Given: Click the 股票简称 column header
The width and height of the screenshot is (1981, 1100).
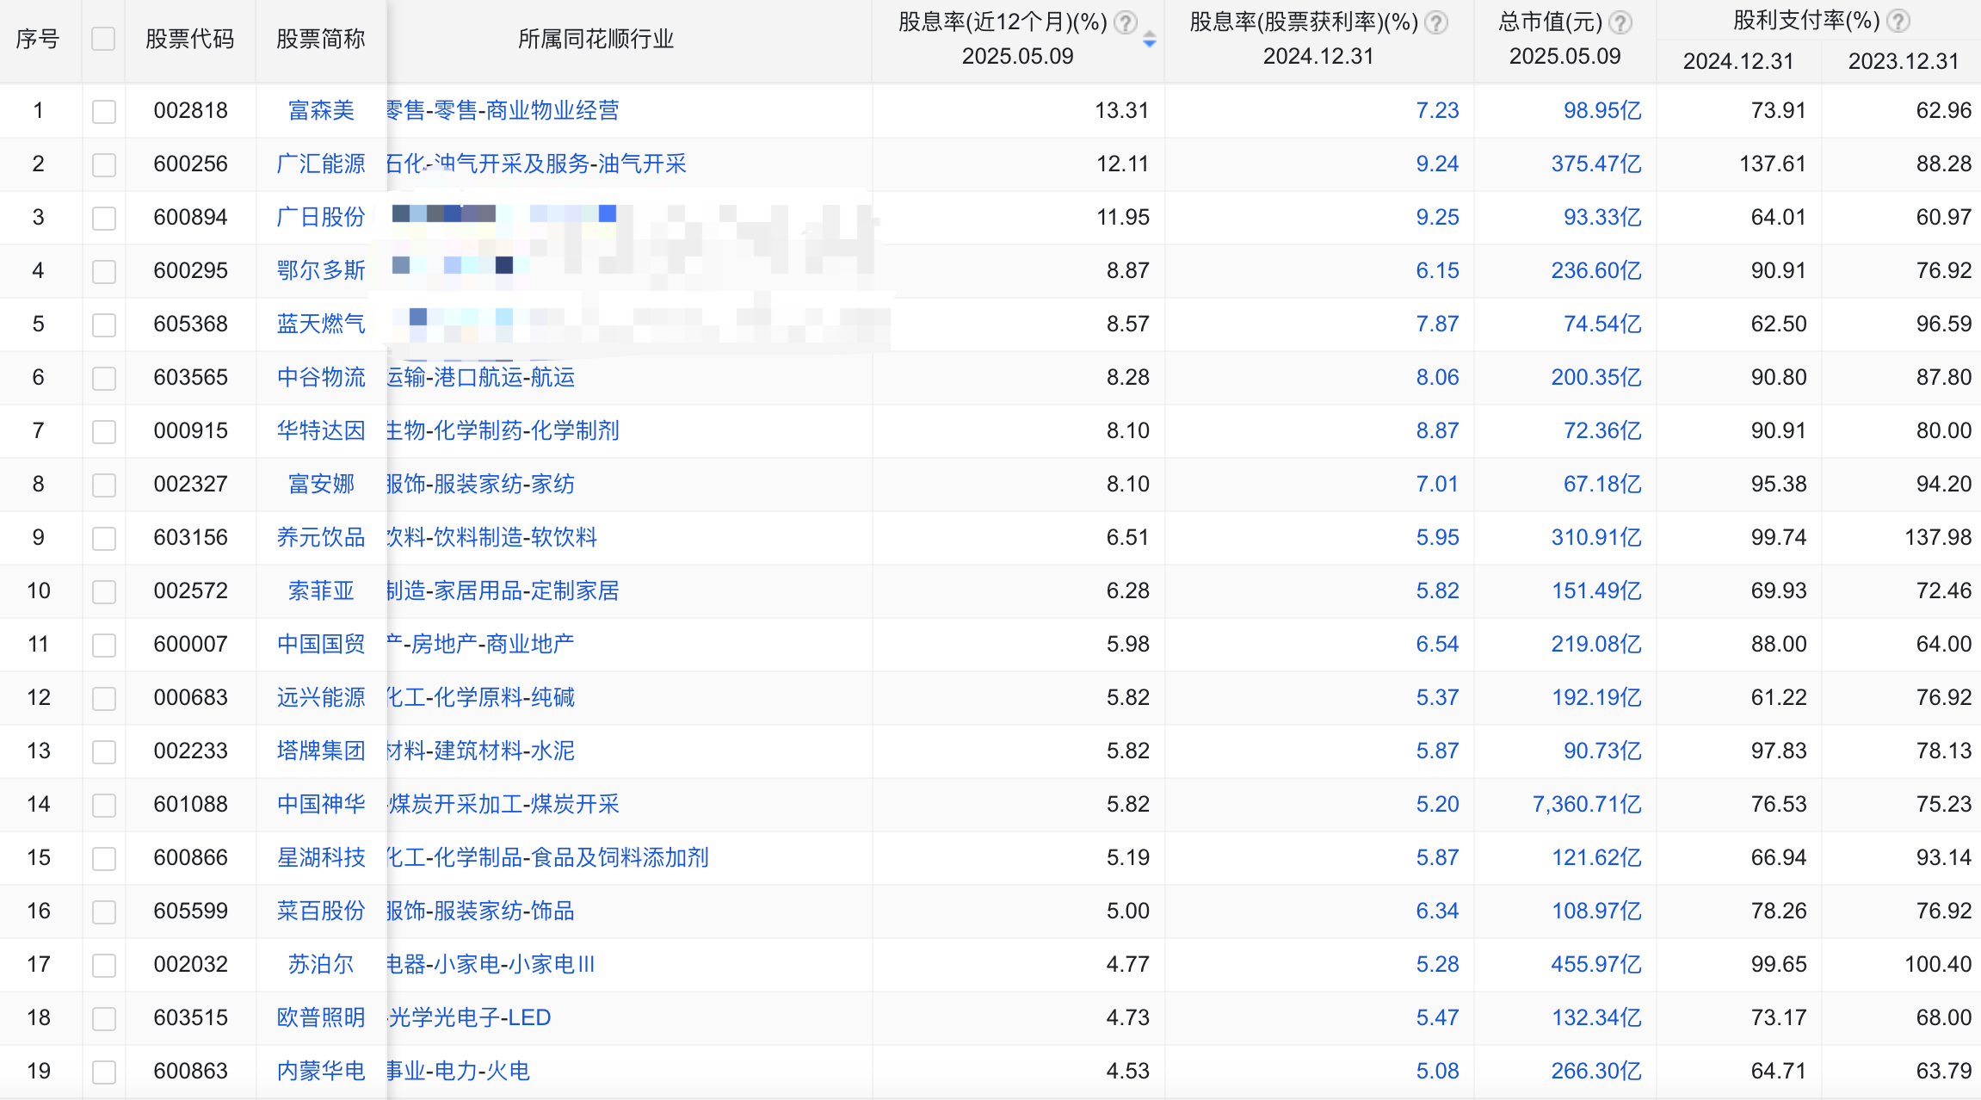Looking at the screenshot, I should click(321, 39).
